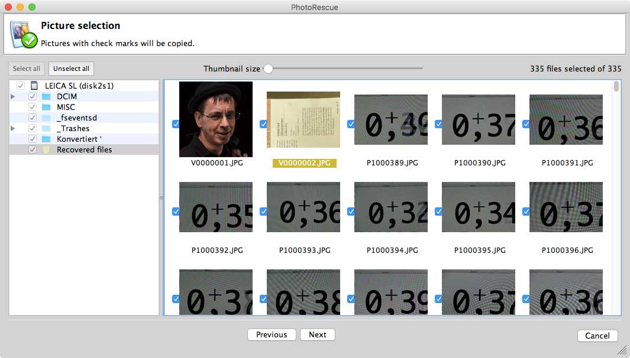Viewport: 630px width, 358px height.
Task: Click the MISC folder icon
Action: (46, 107)
